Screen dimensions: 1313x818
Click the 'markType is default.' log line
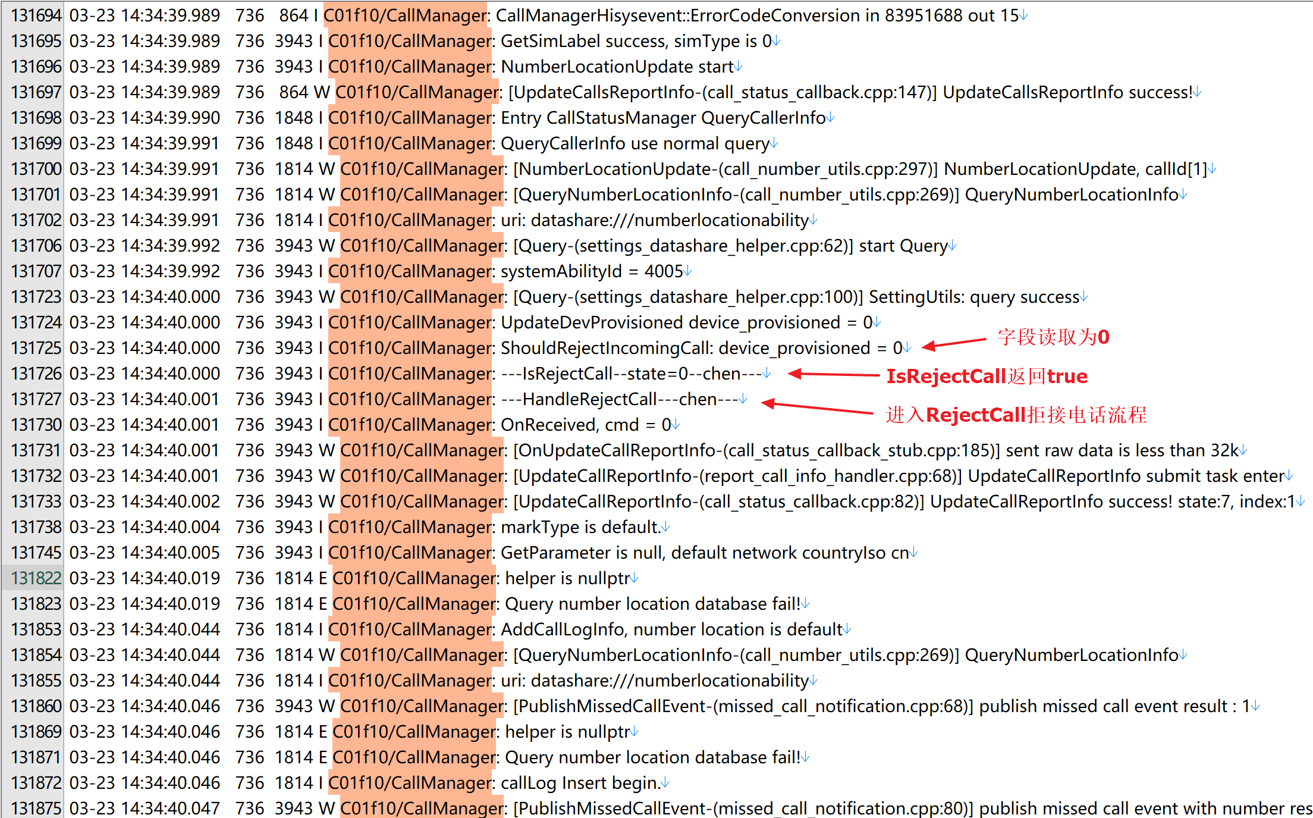coord(580,527)
